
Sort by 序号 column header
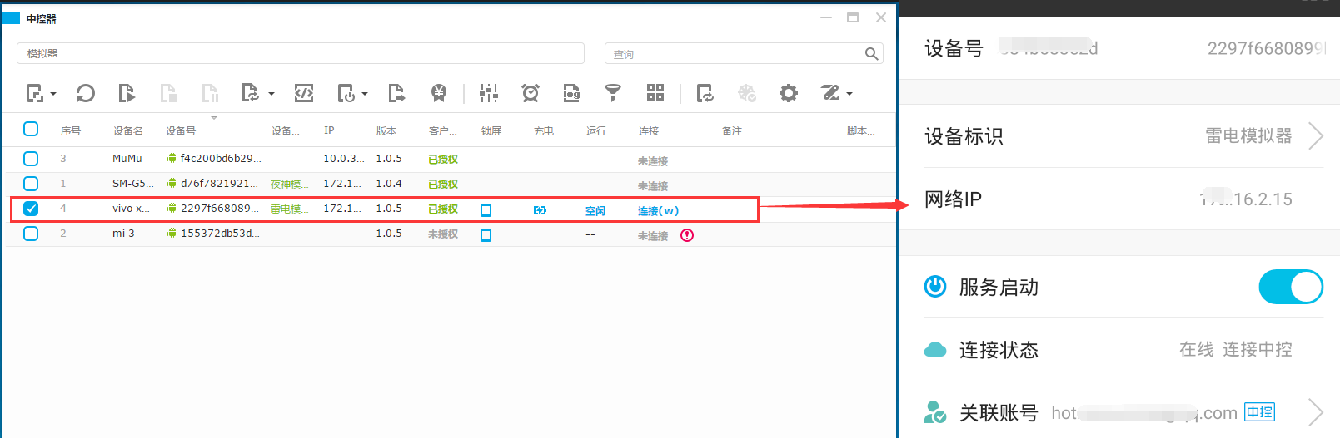tap(71, 130)
